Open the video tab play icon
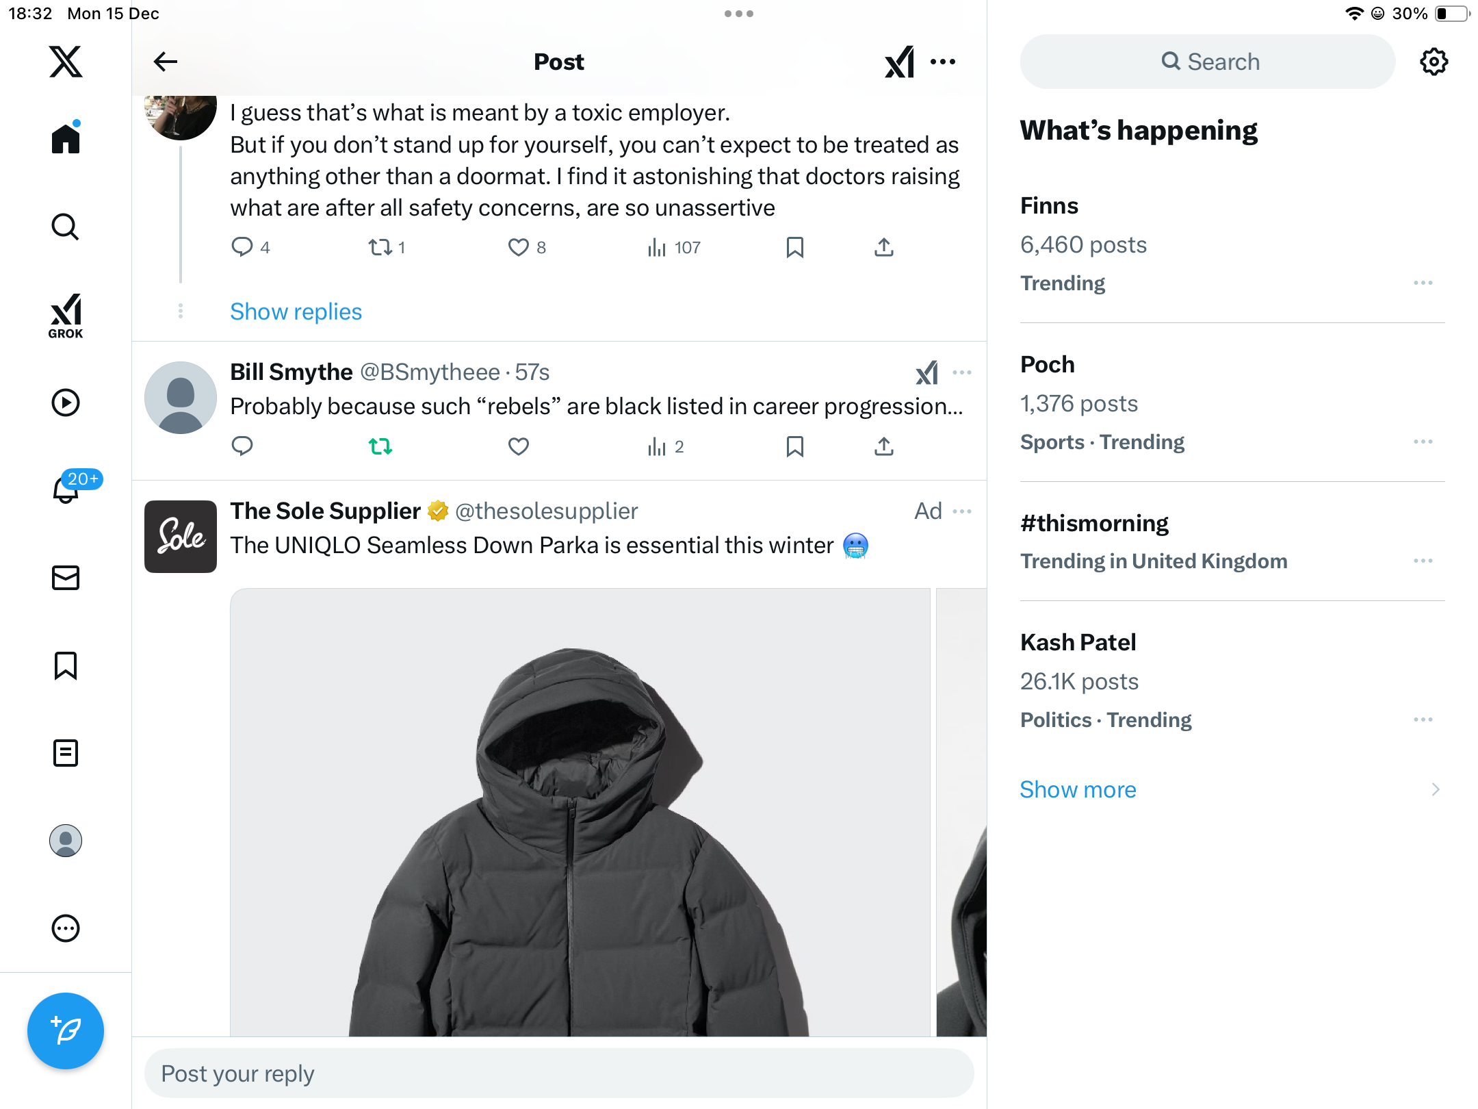 coord(66,403)
